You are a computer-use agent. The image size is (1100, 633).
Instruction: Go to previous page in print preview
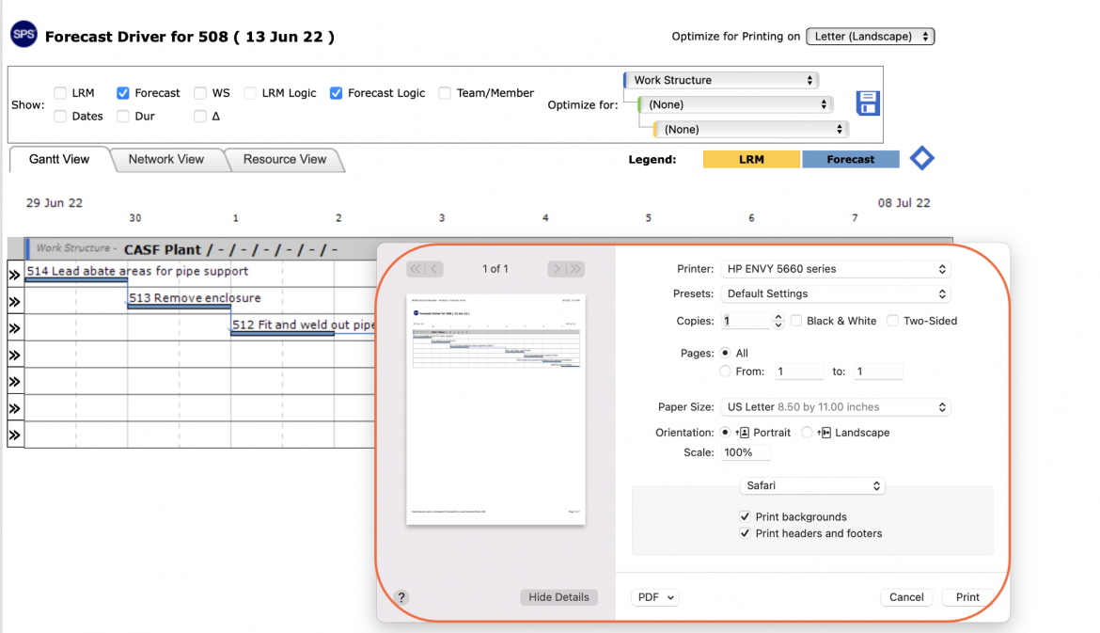434,269
